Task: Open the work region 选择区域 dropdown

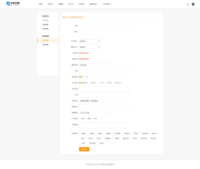Action: click(x=90, y=41)
